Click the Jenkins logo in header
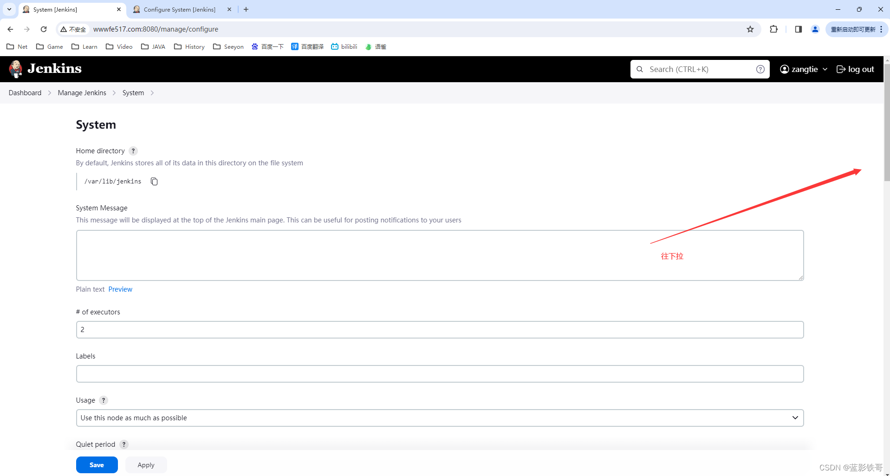This screenshot has height=476, width=890. tap(45, 69)
